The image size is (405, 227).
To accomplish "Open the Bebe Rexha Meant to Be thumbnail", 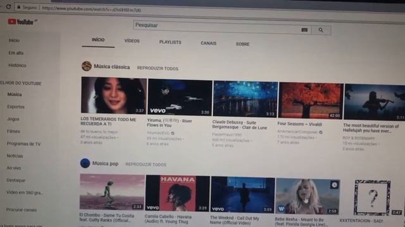I will (x=308, y=197).
